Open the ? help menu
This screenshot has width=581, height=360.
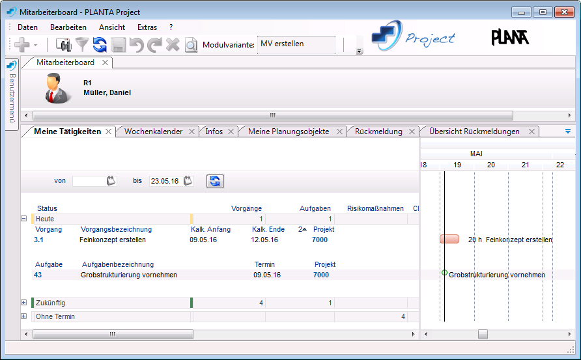171,27
